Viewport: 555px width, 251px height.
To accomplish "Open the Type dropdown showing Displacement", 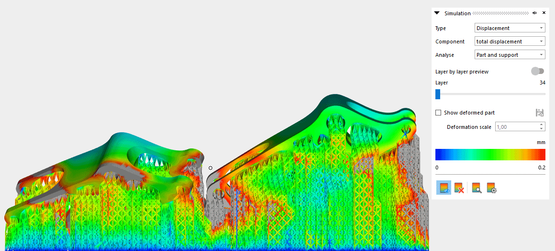I will [510, 28].
